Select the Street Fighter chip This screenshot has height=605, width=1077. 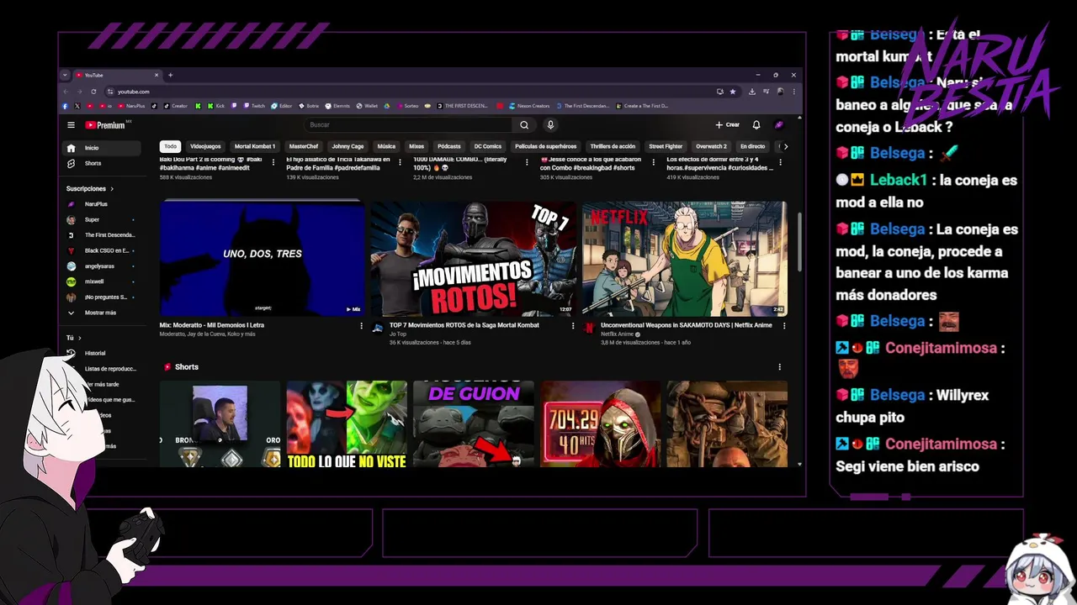point(666,146)
